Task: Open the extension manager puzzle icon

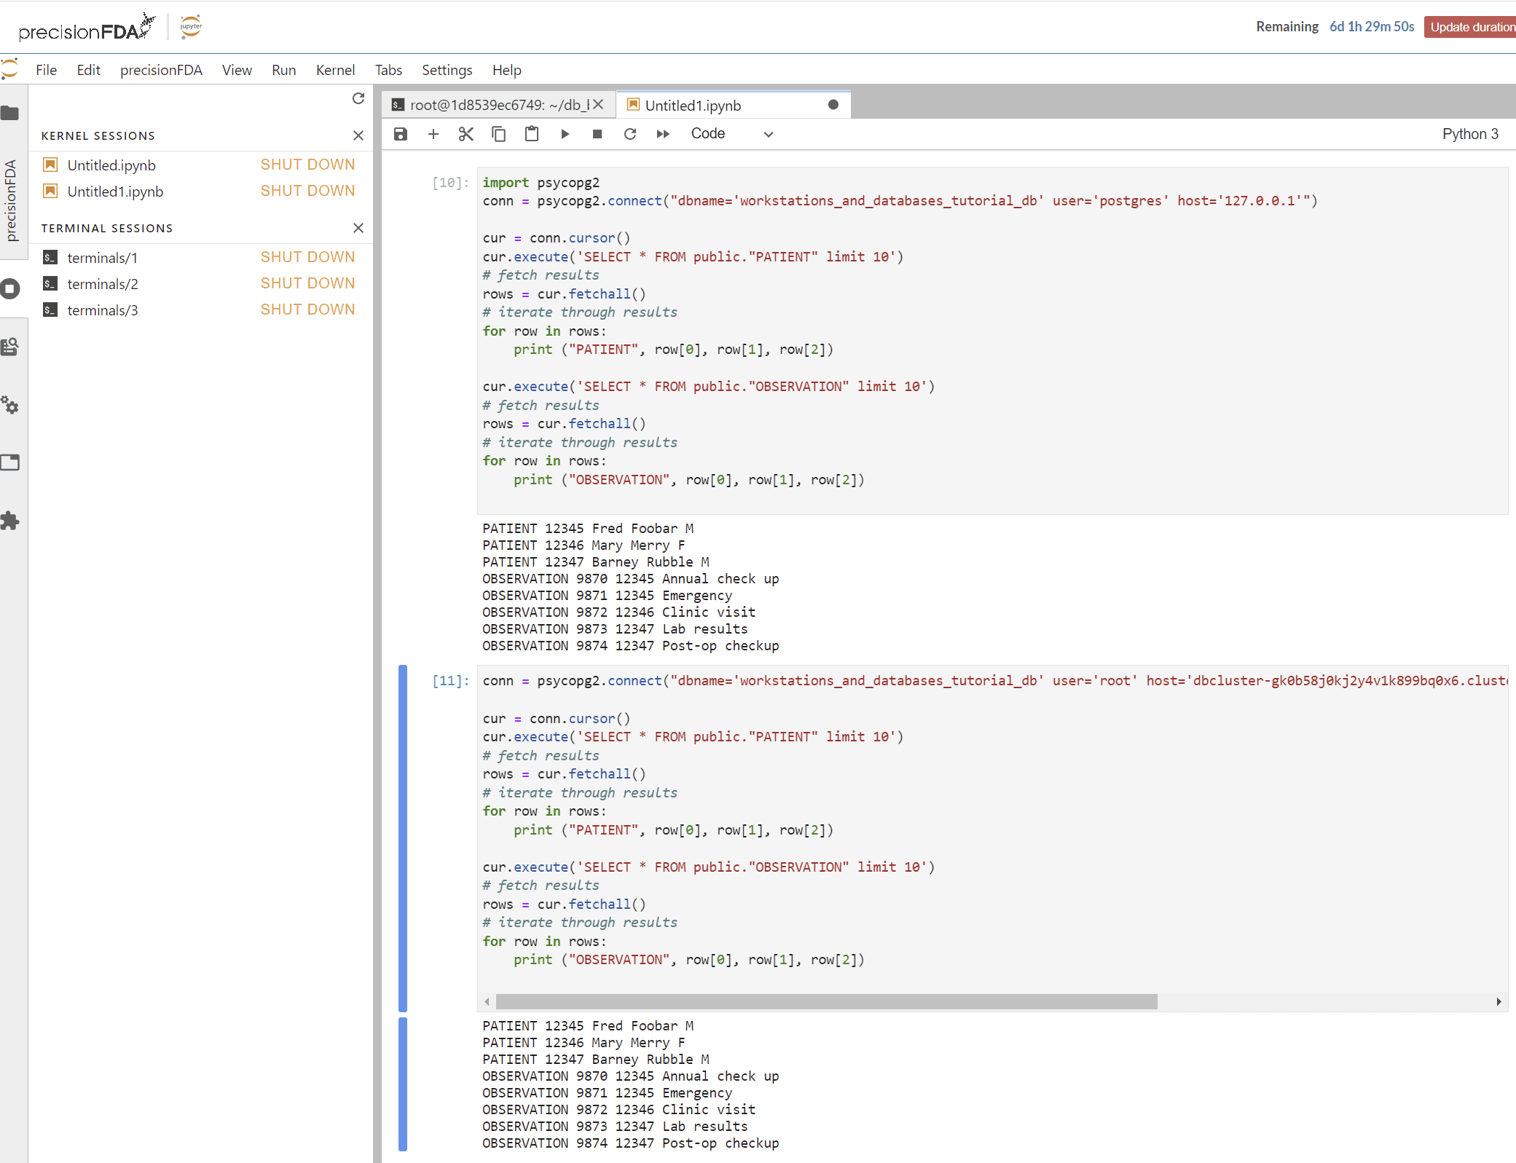Action: pos(10,521)
